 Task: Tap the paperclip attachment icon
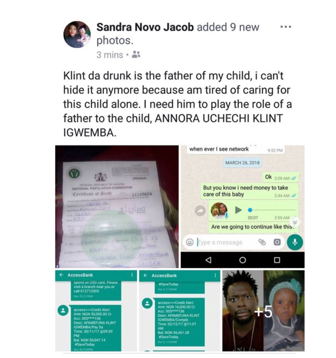[262, 242]
